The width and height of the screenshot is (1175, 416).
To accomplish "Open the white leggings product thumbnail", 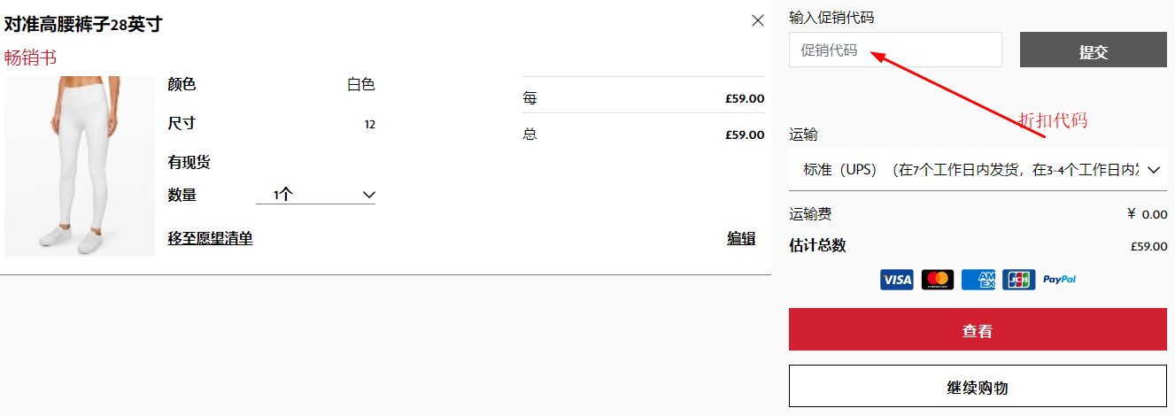I will tap(80, 166).
